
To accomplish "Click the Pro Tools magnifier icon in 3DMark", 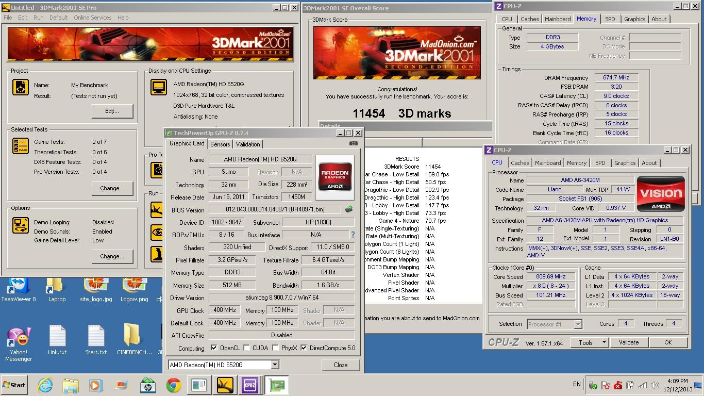I will coord(157,170).
